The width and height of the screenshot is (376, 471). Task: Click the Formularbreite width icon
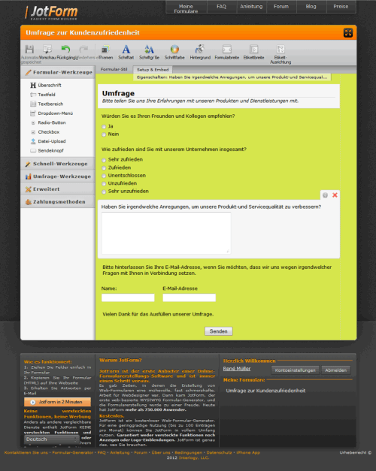pos(227,49)
